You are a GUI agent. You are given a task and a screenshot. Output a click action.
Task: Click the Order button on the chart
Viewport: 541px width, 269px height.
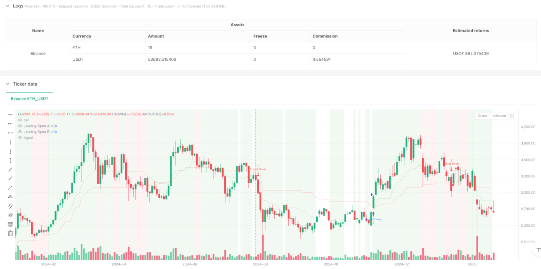(482, 116)
